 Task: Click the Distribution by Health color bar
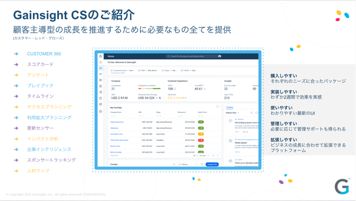pyautogui.click(x=149, y=89)
